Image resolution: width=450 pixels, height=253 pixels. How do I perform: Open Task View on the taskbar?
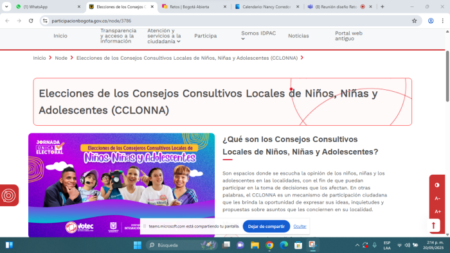click(226, 245)
